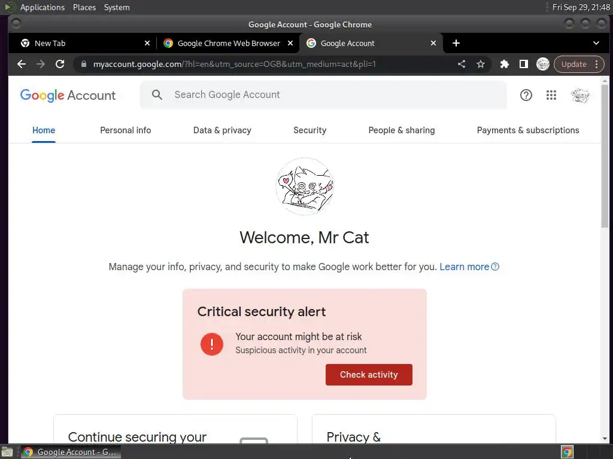Screen dimensions: 613x459
Task: Open the Help question mark icon
Action: coord(526,95)
